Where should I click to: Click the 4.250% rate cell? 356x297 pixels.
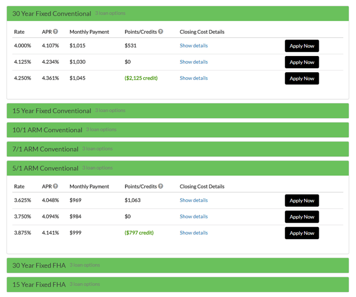[x=22, y=78]
